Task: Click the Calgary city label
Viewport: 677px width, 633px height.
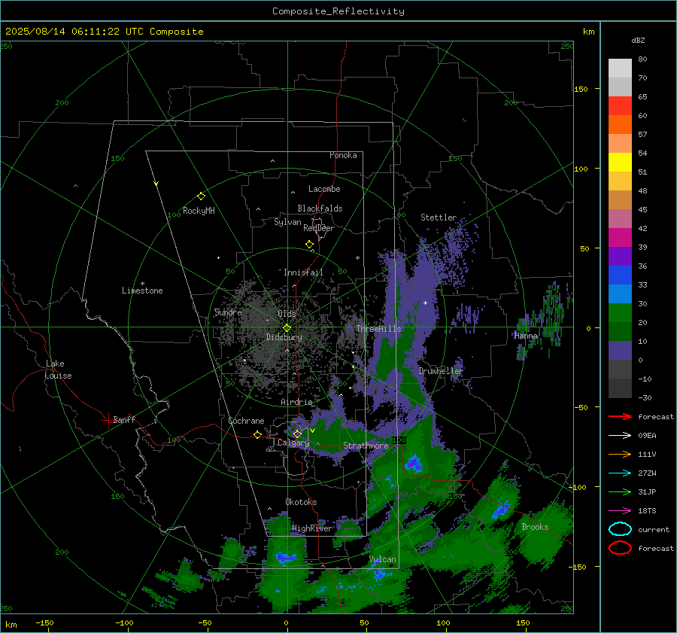Action: (x=293, y=443)
